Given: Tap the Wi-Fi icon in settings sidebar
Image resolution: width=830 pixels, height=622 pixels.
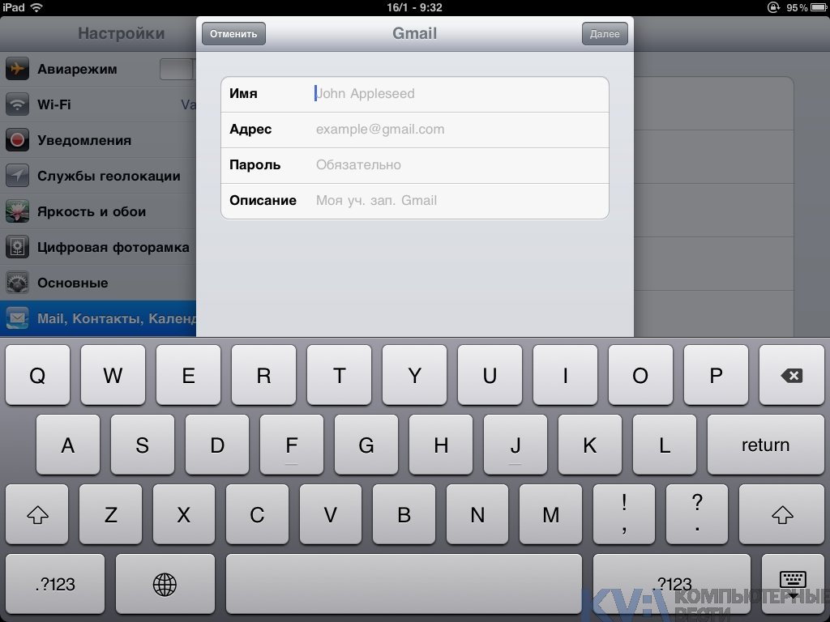Looking at the screenshot, I should point(17,104).
